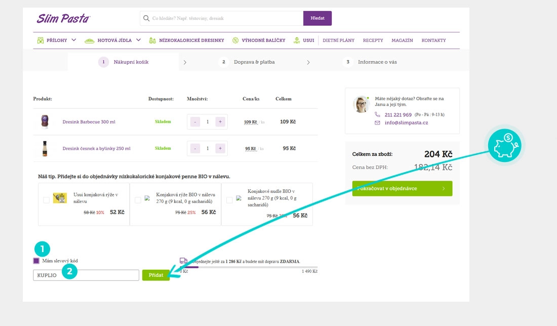Click the Slim Pasta logo
557x326 pixels.
(x=63, y=19)
